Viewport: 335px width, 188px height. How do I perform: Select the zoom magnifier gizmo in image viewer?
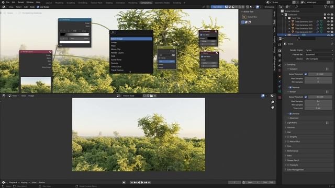point(272,102)
